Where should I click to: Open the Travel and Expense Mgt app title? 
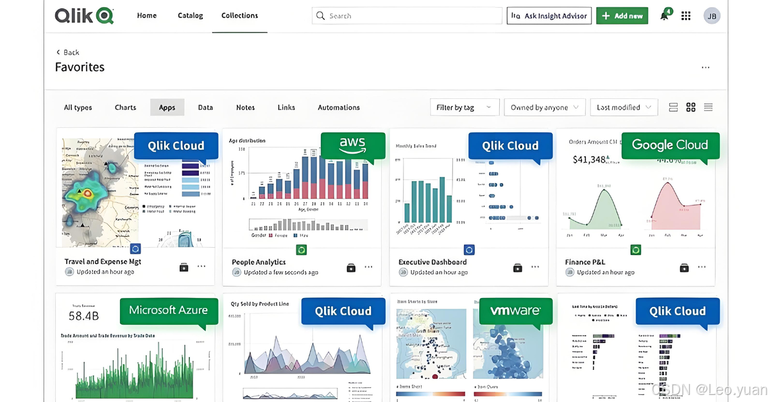pos(103,261)
